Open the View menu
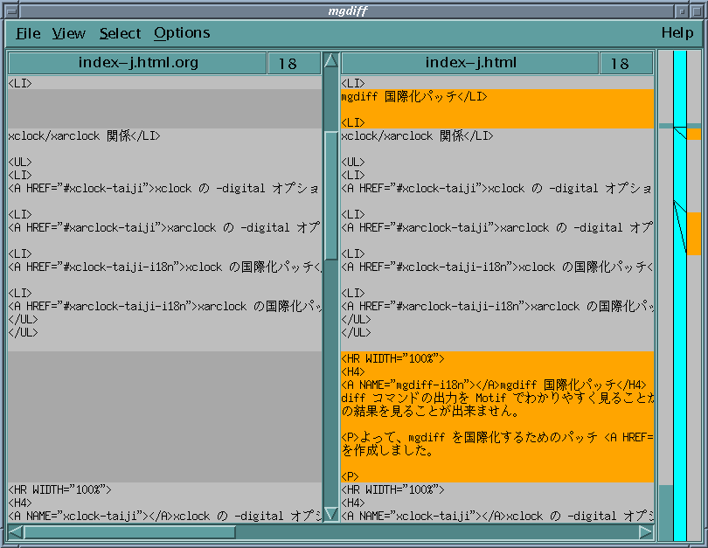 (x=68, y=33)
